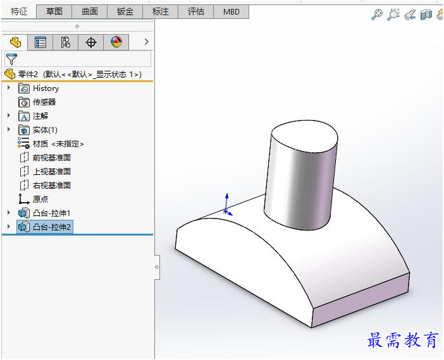The width and height of the screenshot is (444, 360).
Task: Expand the 注解 node
Action: click(9, 116)
